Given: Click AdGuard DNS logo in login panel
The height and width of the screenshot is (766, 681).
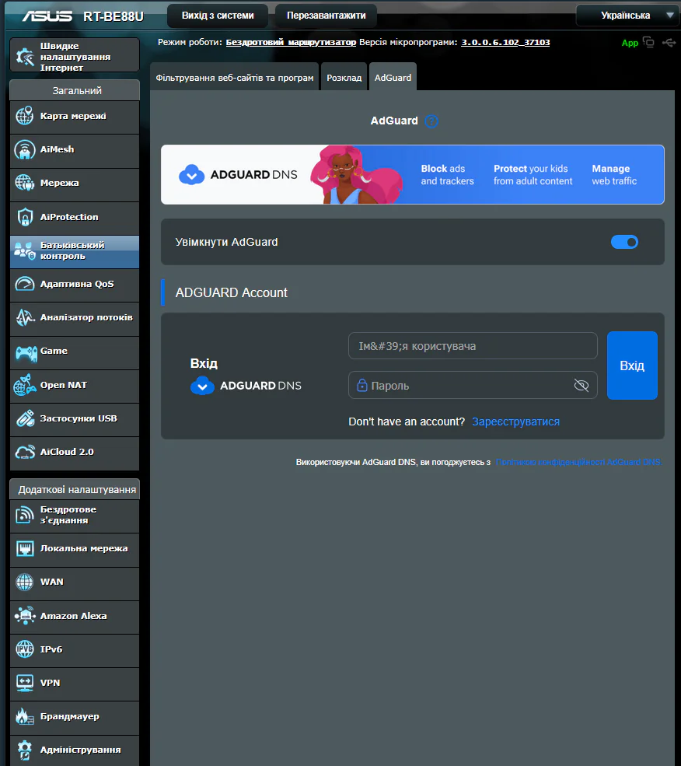Looking at the screenshot, I should tap(246, 386).
